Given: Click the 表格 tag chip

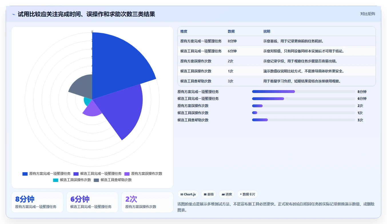Looking at the screenshot, I should click(208, 194).
